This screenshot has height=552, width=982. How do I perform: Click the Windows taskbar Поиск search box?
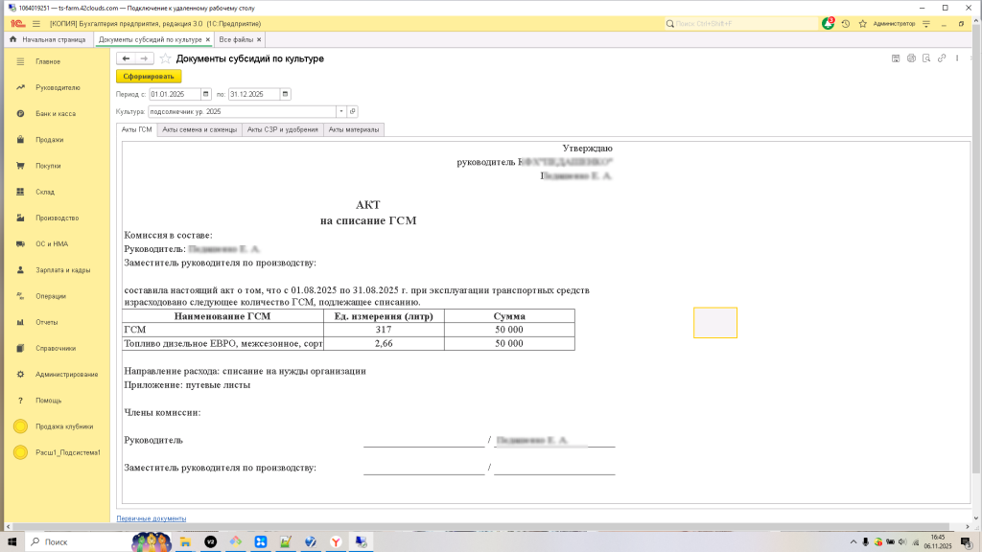coord(79,541)
